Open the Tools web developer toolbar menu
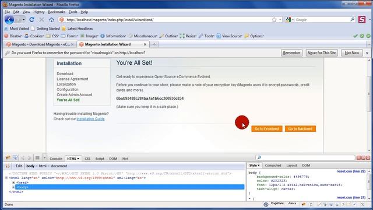 point(206,36)
